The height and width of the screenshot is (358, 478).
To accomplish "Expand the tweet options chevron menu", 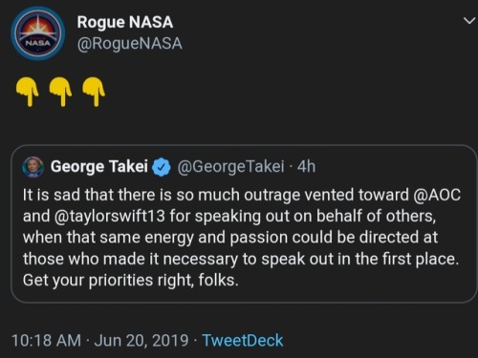I will point(468,21).
